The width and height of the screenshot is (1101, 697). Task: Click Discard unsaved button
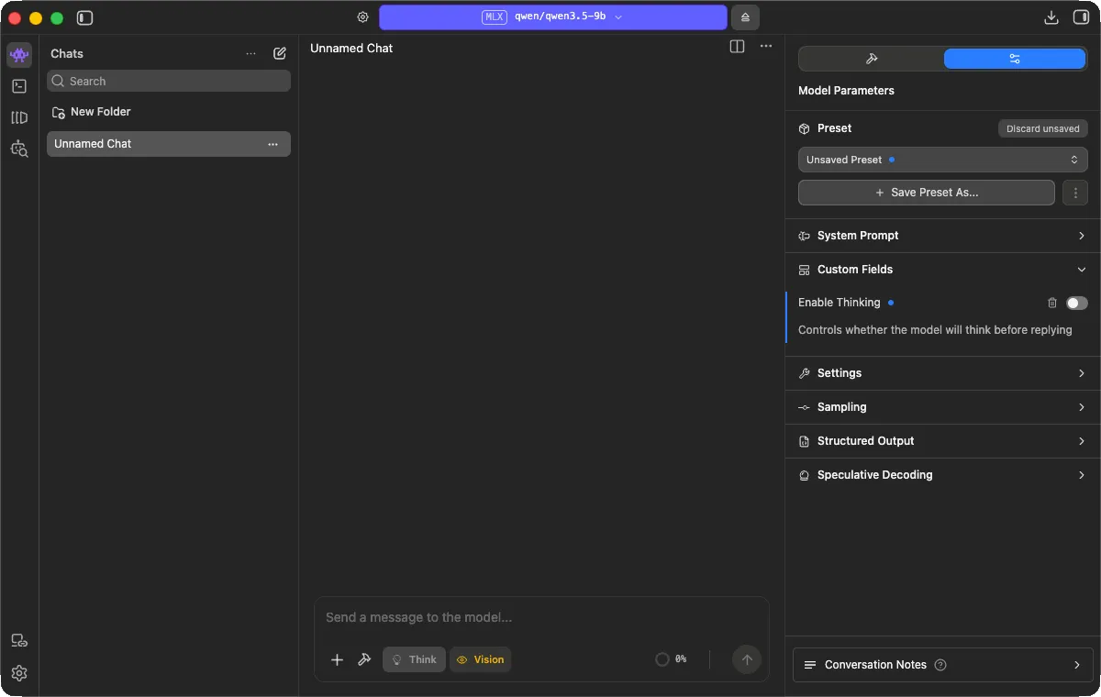pyautogui.click(x=1042, y=128)
